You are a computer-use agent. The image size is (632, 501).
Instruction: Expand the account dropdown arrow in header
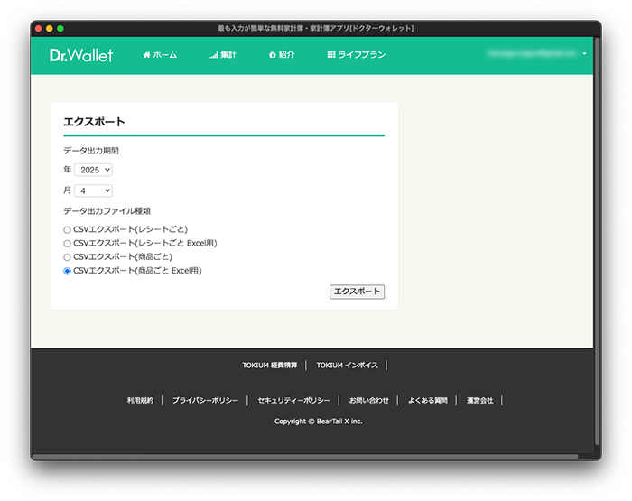pos(584,53)
